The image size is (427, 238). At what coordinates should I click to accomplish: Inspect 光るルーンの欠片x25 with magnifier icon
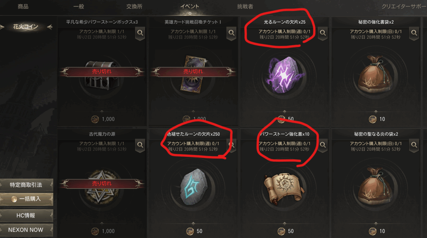(323, 33)
